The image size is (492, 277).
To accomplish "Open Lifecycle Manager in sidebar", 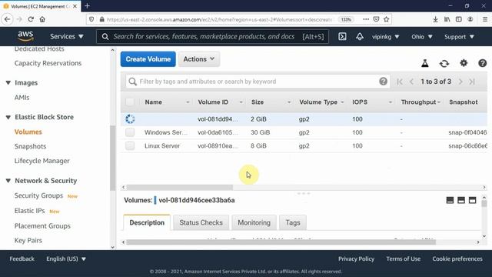I will pyautogui.click(x=42, y=161).
